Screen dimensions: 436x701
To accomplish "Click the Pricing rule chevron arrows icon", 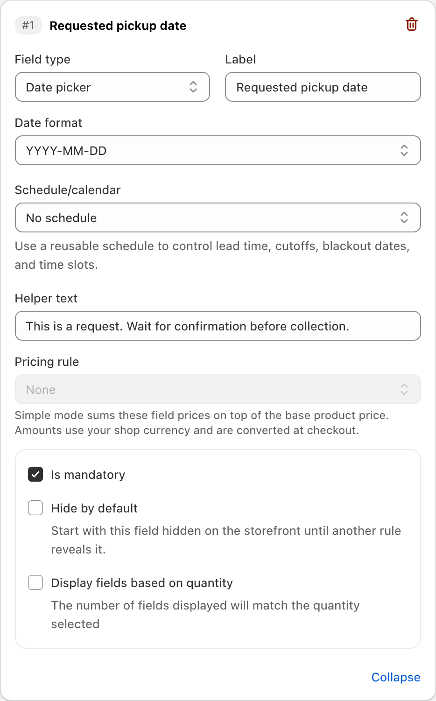I will [x=404, y=389].
